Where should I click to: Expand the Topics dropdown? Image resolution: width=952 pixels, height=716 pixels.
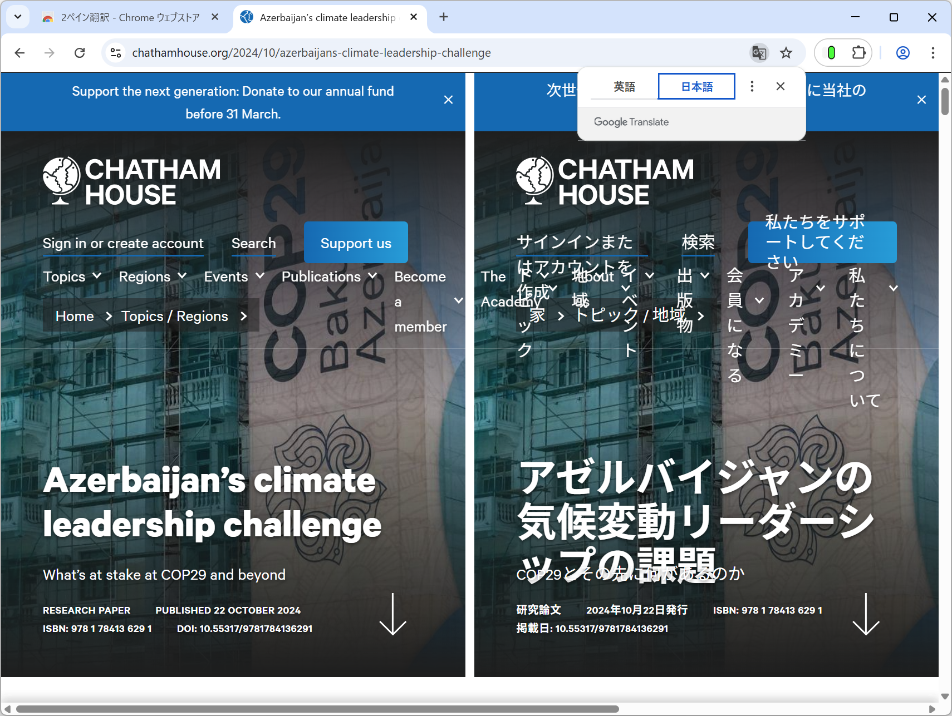(x=72, y=276)
